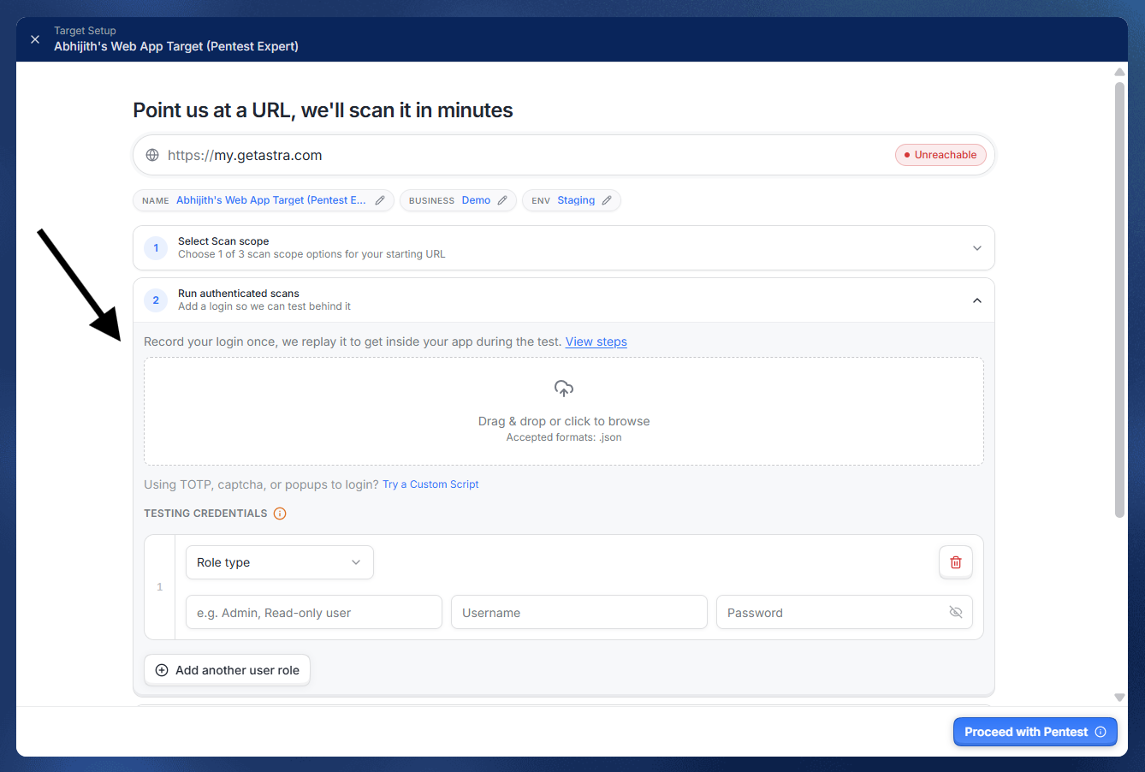Edit the target name pencil icon
Screen dimensions: 1145x772
[380, 200]
